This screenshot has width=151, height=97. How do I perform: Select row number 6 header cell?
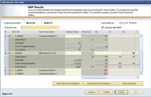[x=6, y=70]
